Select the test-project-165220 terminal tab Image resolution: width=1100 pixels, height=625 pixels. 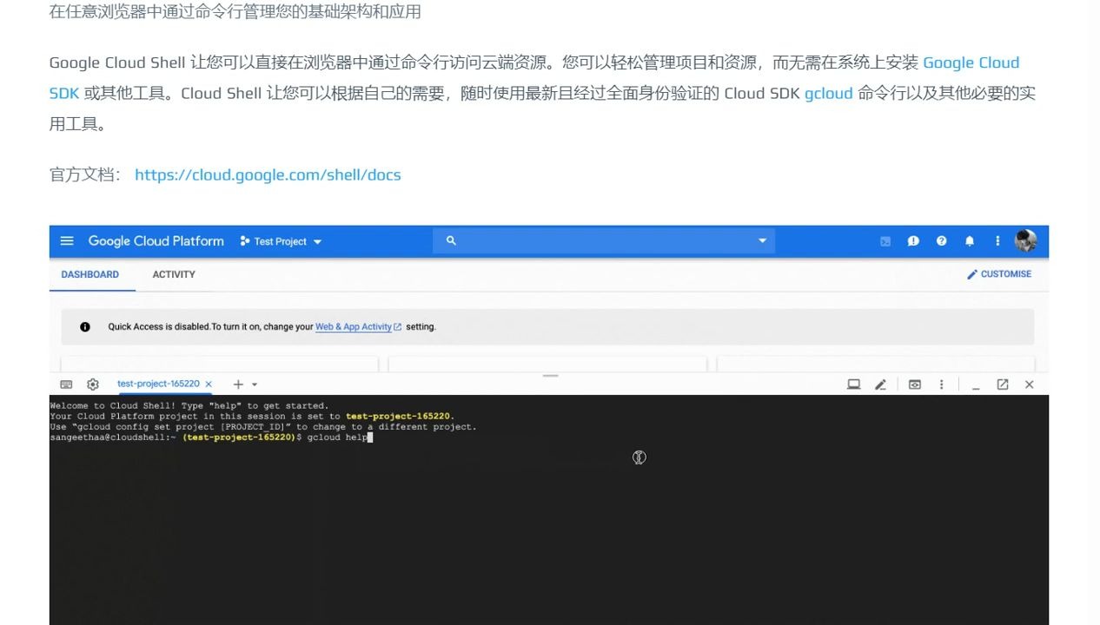[158, 384]
